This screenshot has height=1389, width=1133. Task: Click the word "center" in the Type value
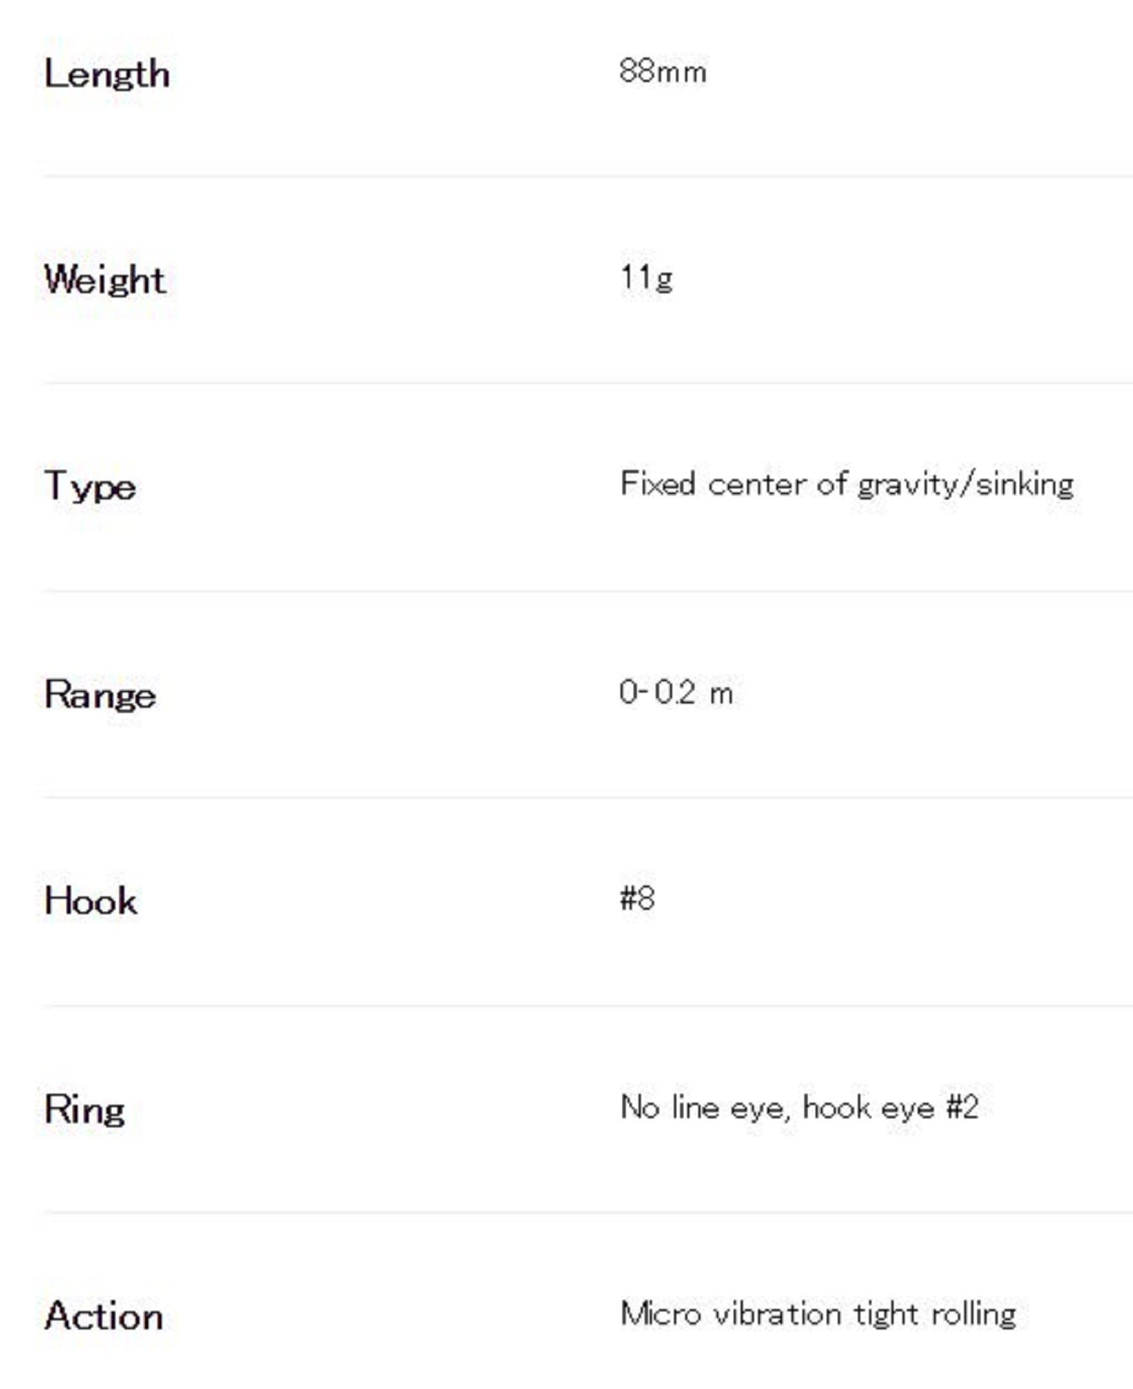(x=757, y=484)
